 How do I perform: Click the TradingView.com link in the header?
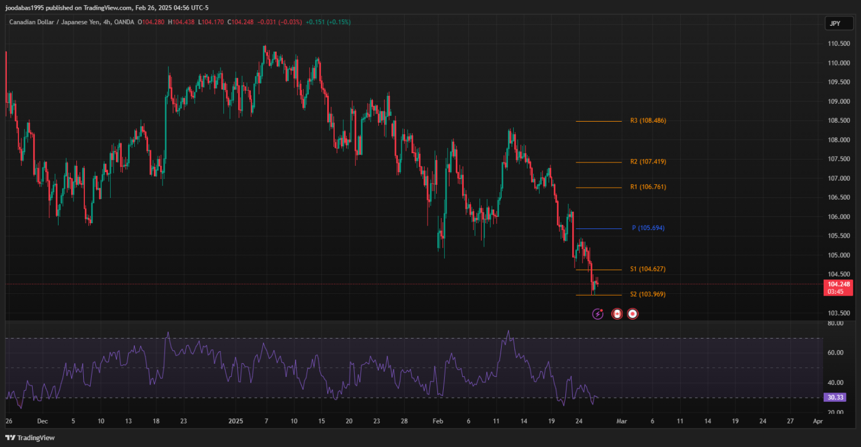(108, 8)
